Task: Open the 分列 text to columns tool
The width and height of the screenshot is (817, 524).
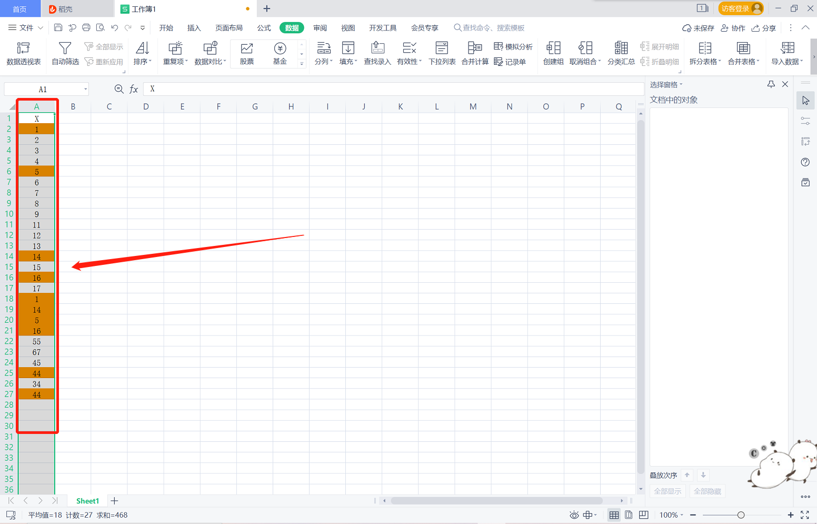Action: 324,54
